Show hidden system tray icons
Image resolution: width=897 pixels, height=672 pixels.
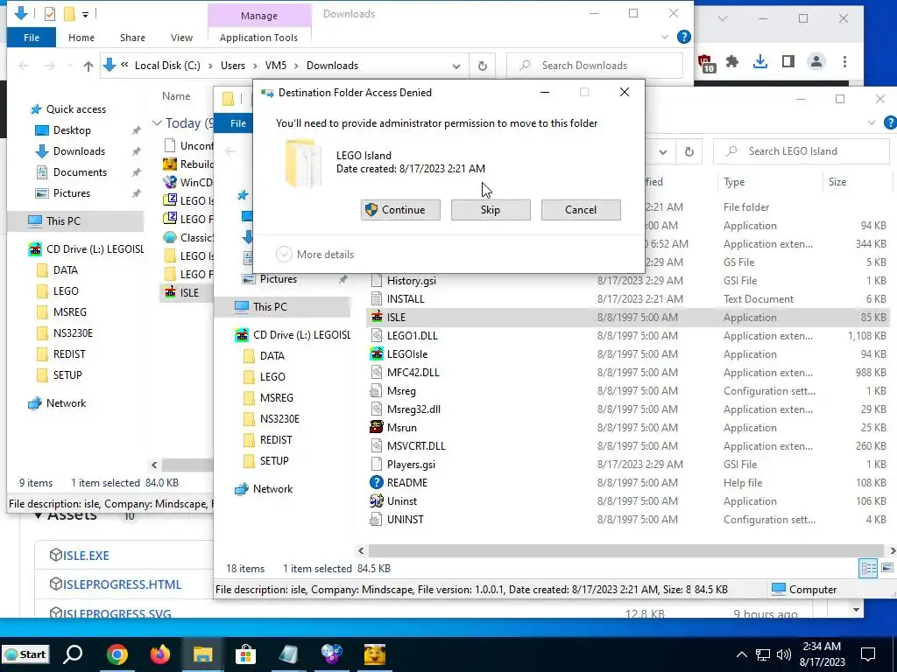coord(741,654)
